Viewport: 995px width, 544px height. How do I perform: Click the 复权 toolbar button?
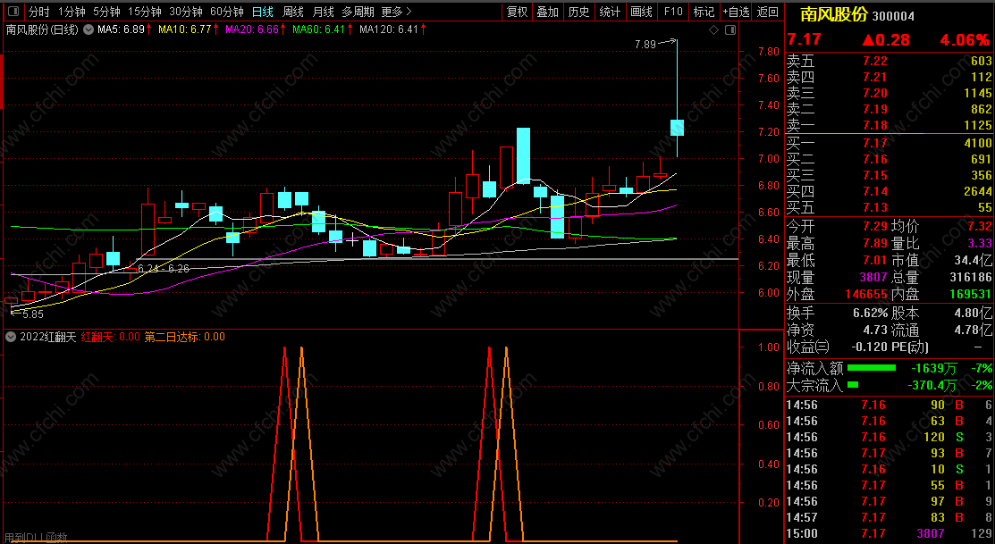[518, 12]
